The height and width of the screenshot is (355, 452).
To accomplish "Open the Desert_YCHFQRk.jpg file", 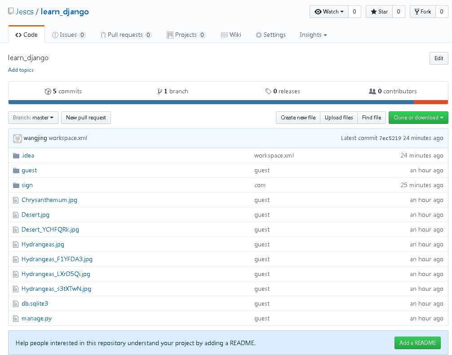I will tap(50, 230).
